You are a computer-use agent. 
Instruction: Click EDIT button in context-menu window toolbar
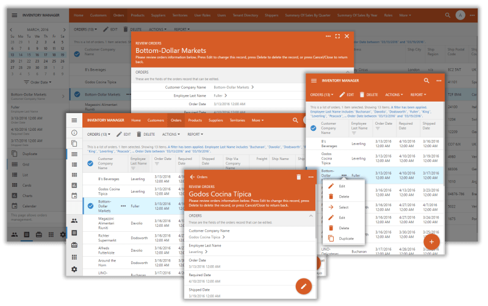[346, 95]
